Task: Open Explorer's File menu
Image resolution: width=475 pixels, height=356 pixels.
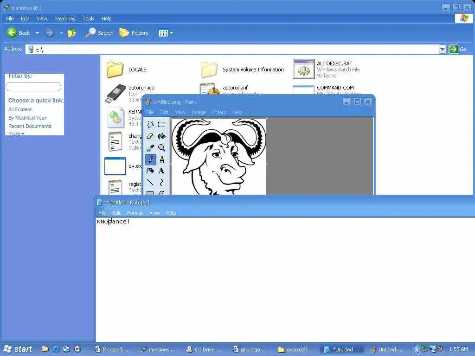Action: click(x=10, y=19)
